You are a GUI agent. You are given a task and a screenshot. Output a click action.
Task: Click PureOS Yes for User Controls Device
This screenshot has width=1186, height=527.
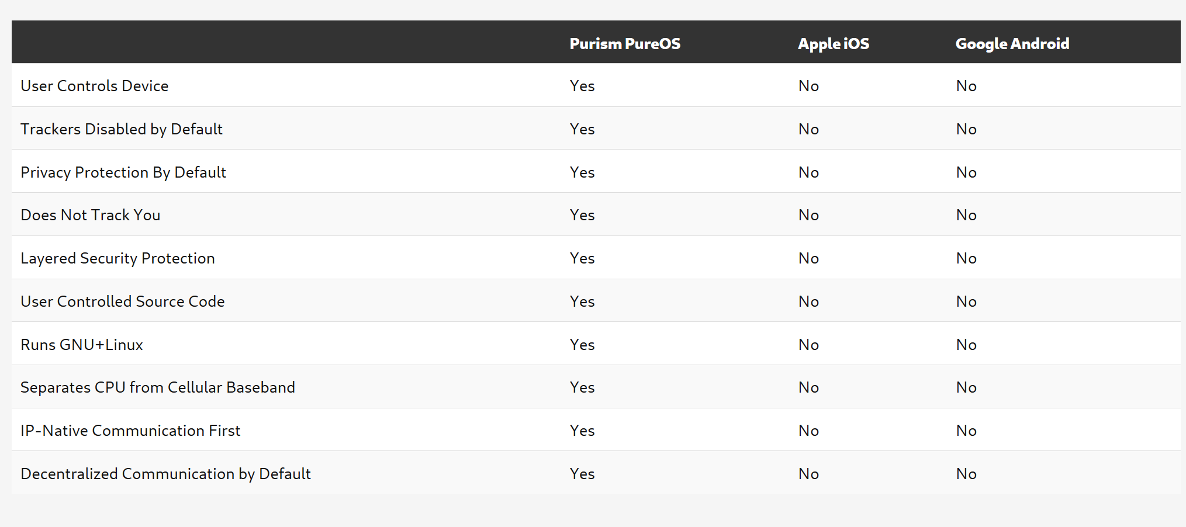coord(582,86)
